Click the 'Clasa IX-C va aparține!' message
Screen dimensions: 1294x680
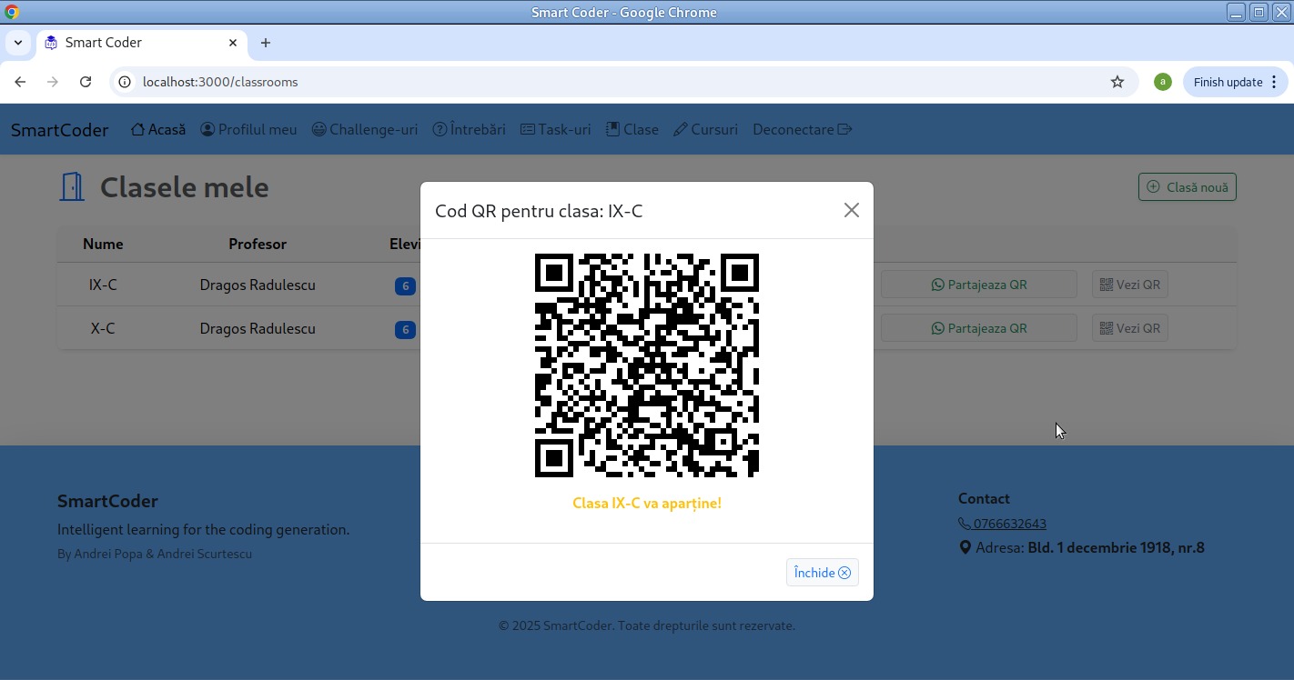point(647,503)
